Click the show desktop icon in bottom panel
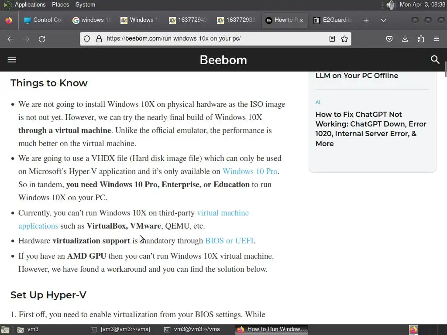 (5, 330)
